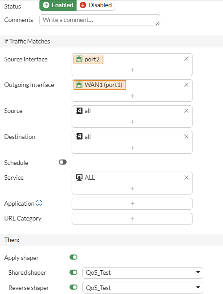Toggle the Schedule switch on
The width and height of the screenshot is (223, 294).
(63, 162)
